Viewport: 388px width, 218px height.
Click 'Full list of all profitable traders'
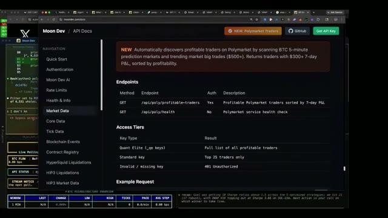tap(241, 148)
